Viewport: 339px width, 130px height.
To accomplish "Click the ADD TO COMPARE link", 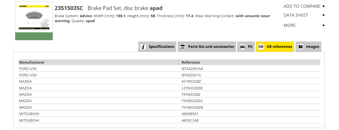I will (302, 6).
